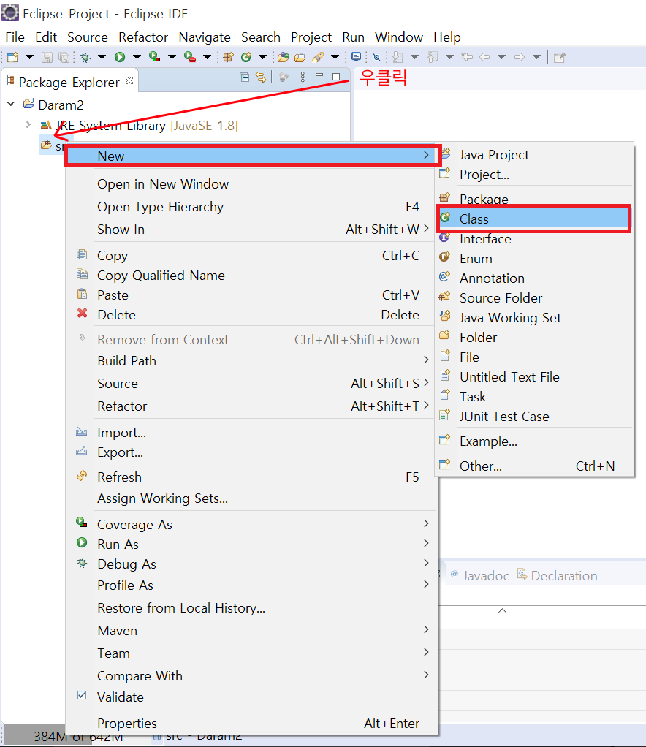
Task: Click the Search flashlight toolbar icon
Action: pos(318,57)
